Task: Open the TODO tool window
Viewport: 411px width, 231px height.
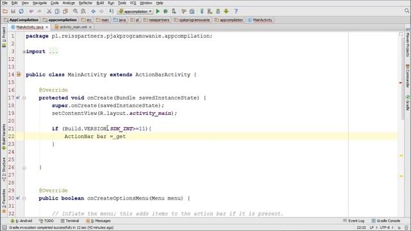Action: (x=46, y=221)
